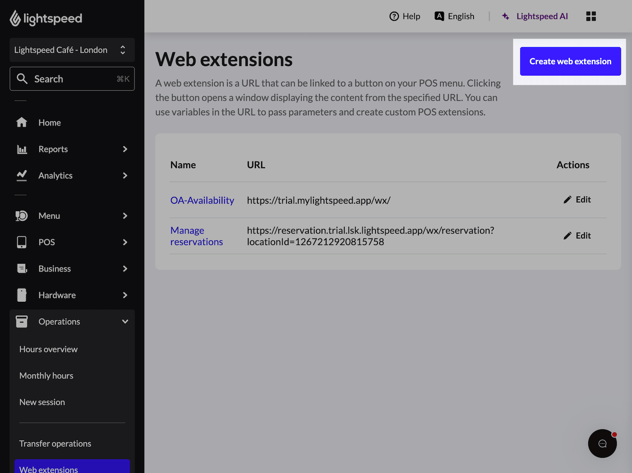Open Transfer operations page
The width and height of the screenshot is (632, 473).
[55, 444]
